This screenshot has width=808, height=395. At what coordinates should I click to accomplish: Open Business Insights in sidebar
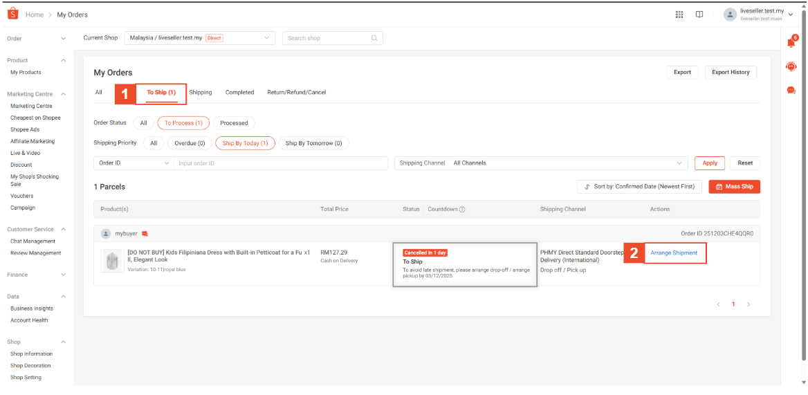[x=31, y=309]
